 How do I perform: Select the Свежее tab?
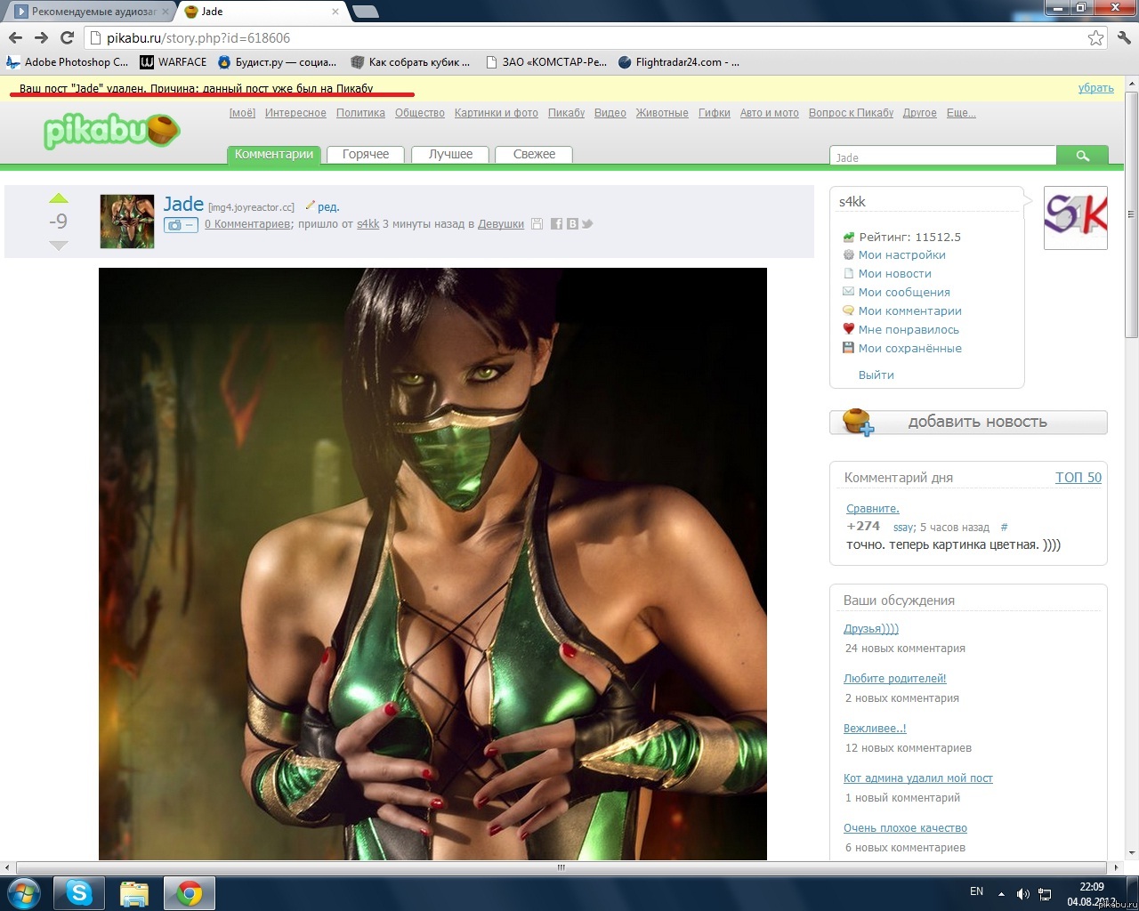[534, 154]
